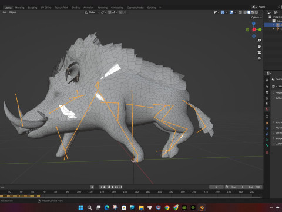282x212 pixels.
Task: Toggle the preview range clock icon
Action: coord(227,187)
